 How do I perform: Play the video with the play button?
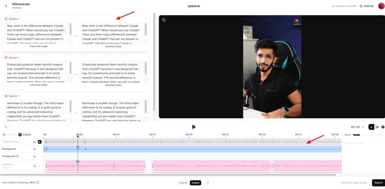coord(194,127)
